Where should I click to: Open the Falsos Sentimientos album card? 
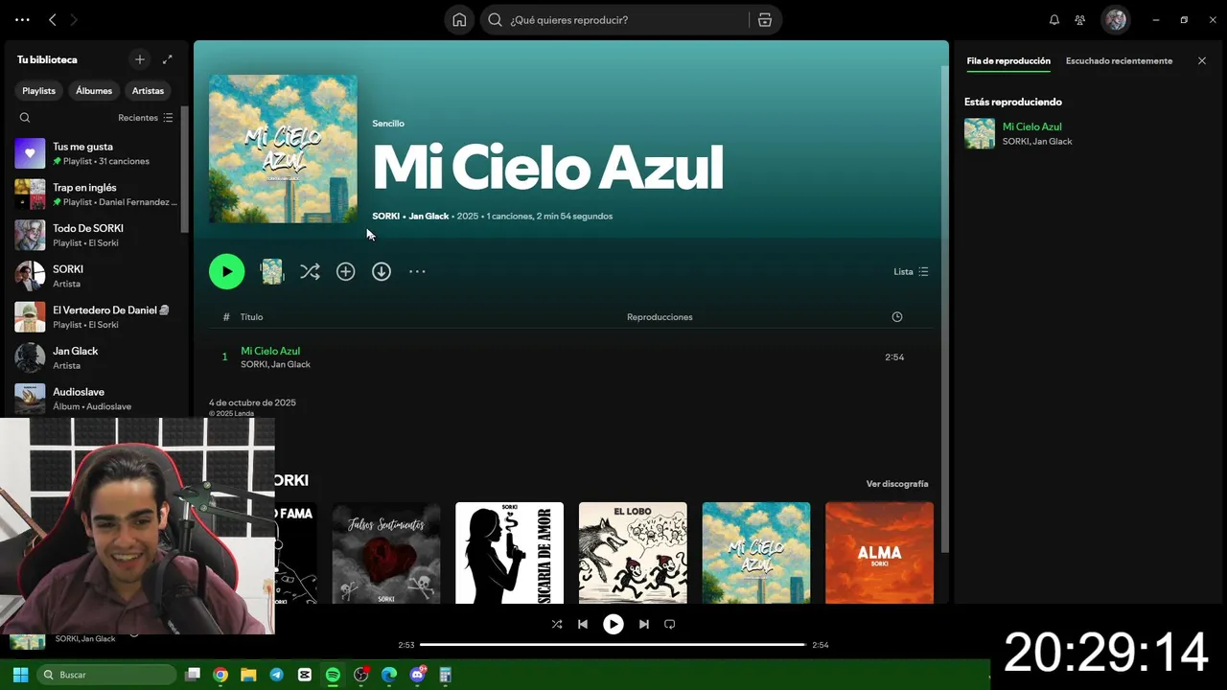(x=386, y=553)
